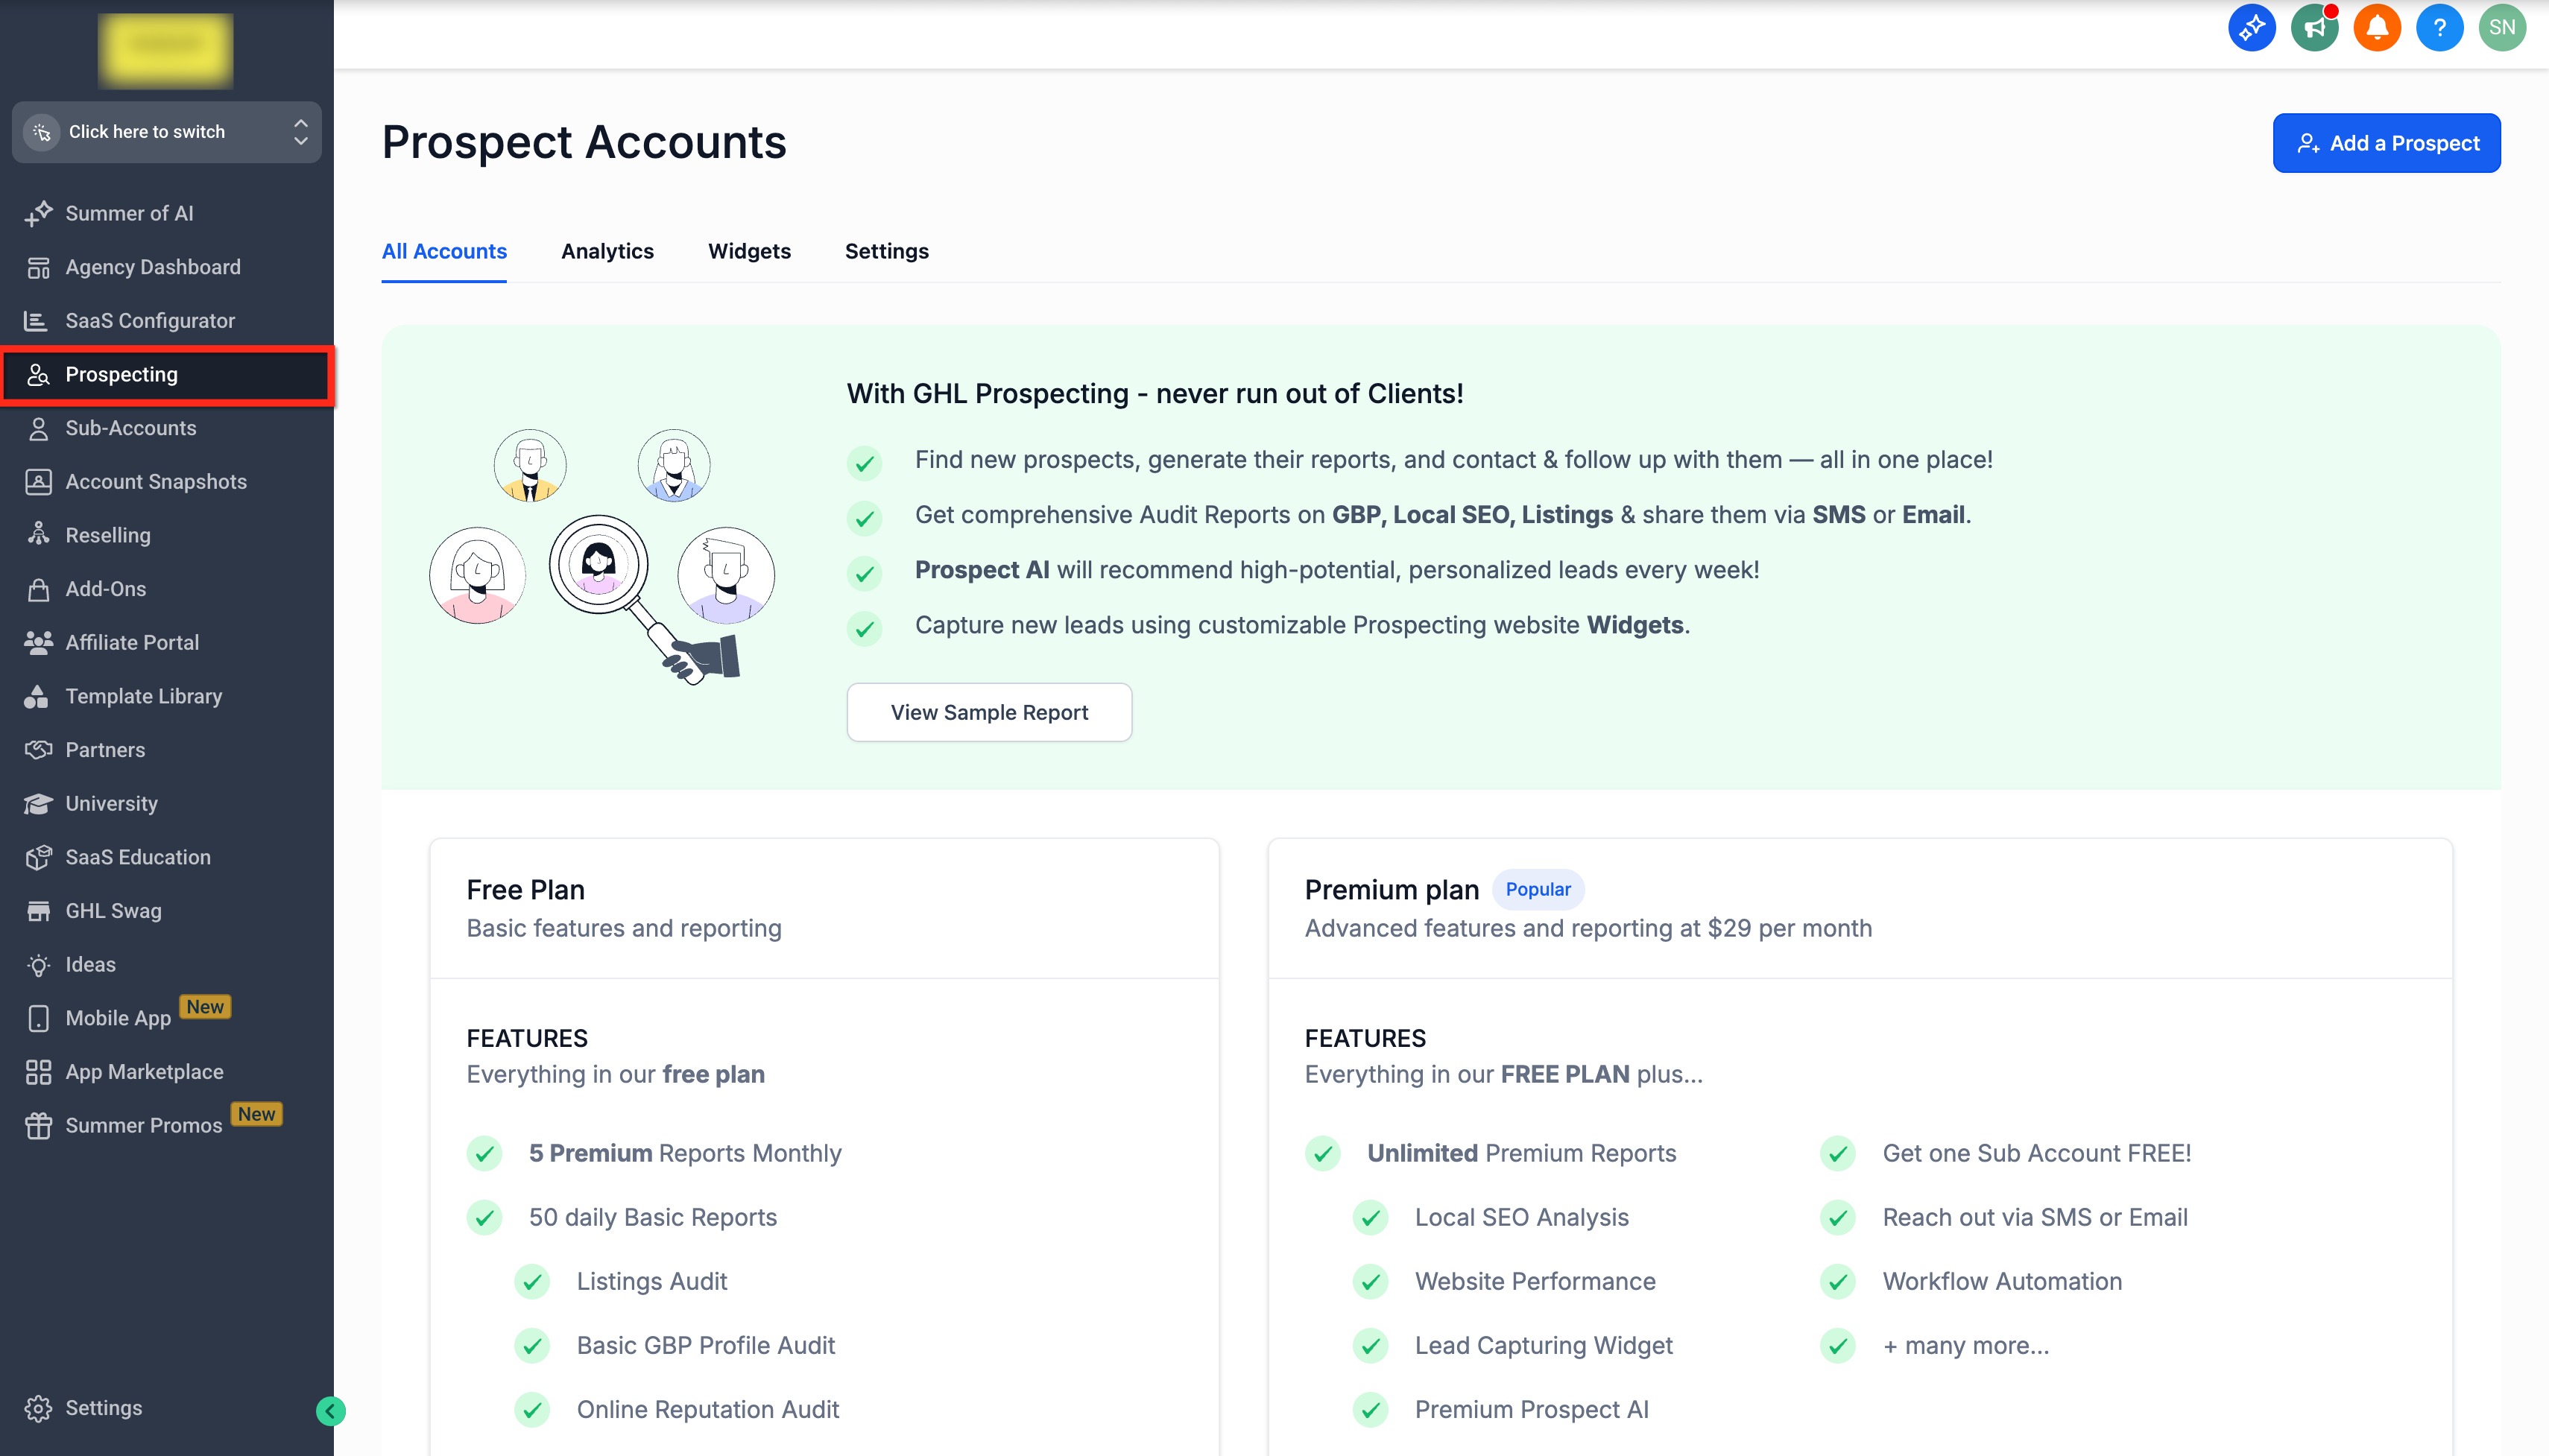Screen dimensions: 2549x1456
Task: Switch to the Settings tab
Action: (887, 251)
